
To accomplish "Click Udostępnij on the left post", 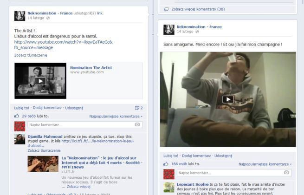I will coord(74,108).
